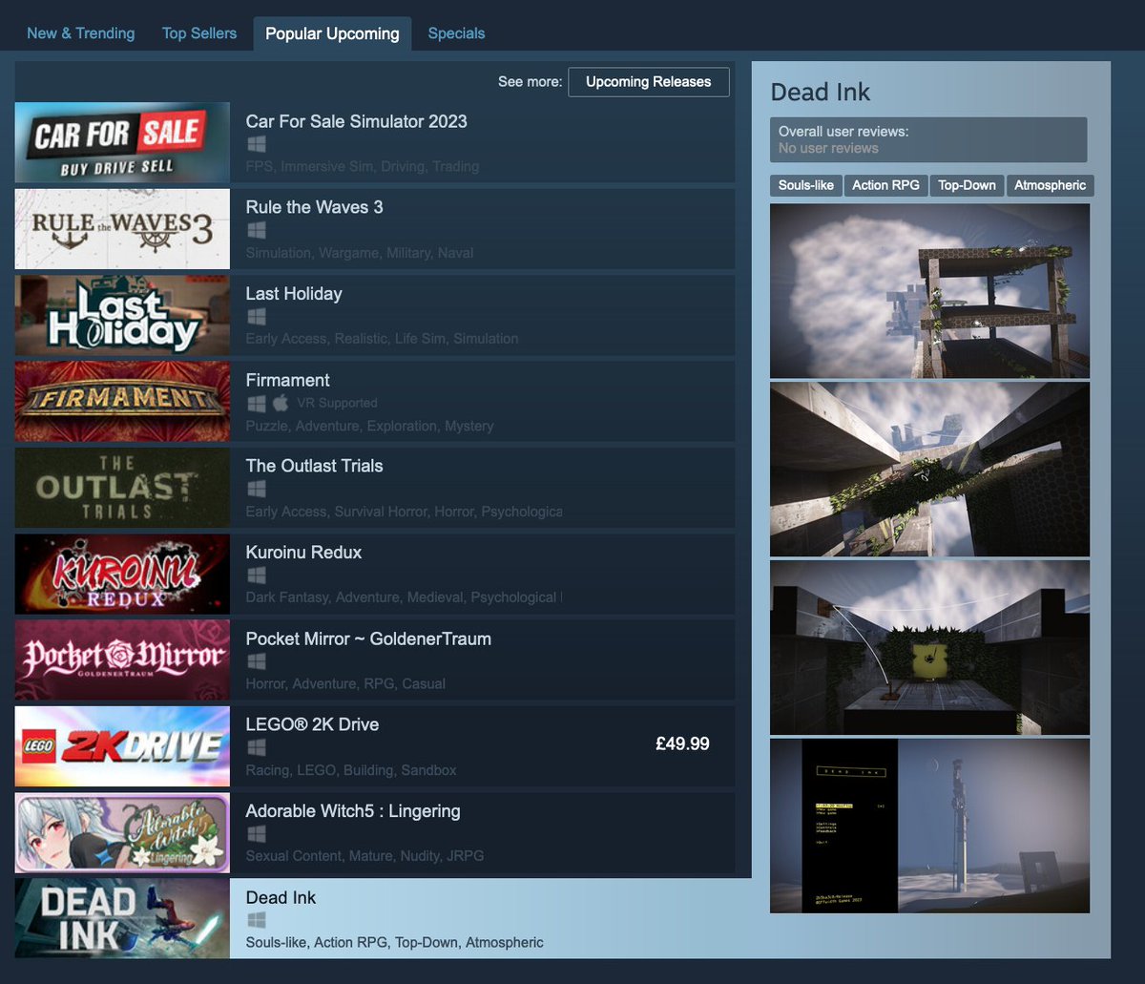This screenshot has width=1145, height=984.
Task: Select The Outlast Trials title
Action: (x=315, y=466)
